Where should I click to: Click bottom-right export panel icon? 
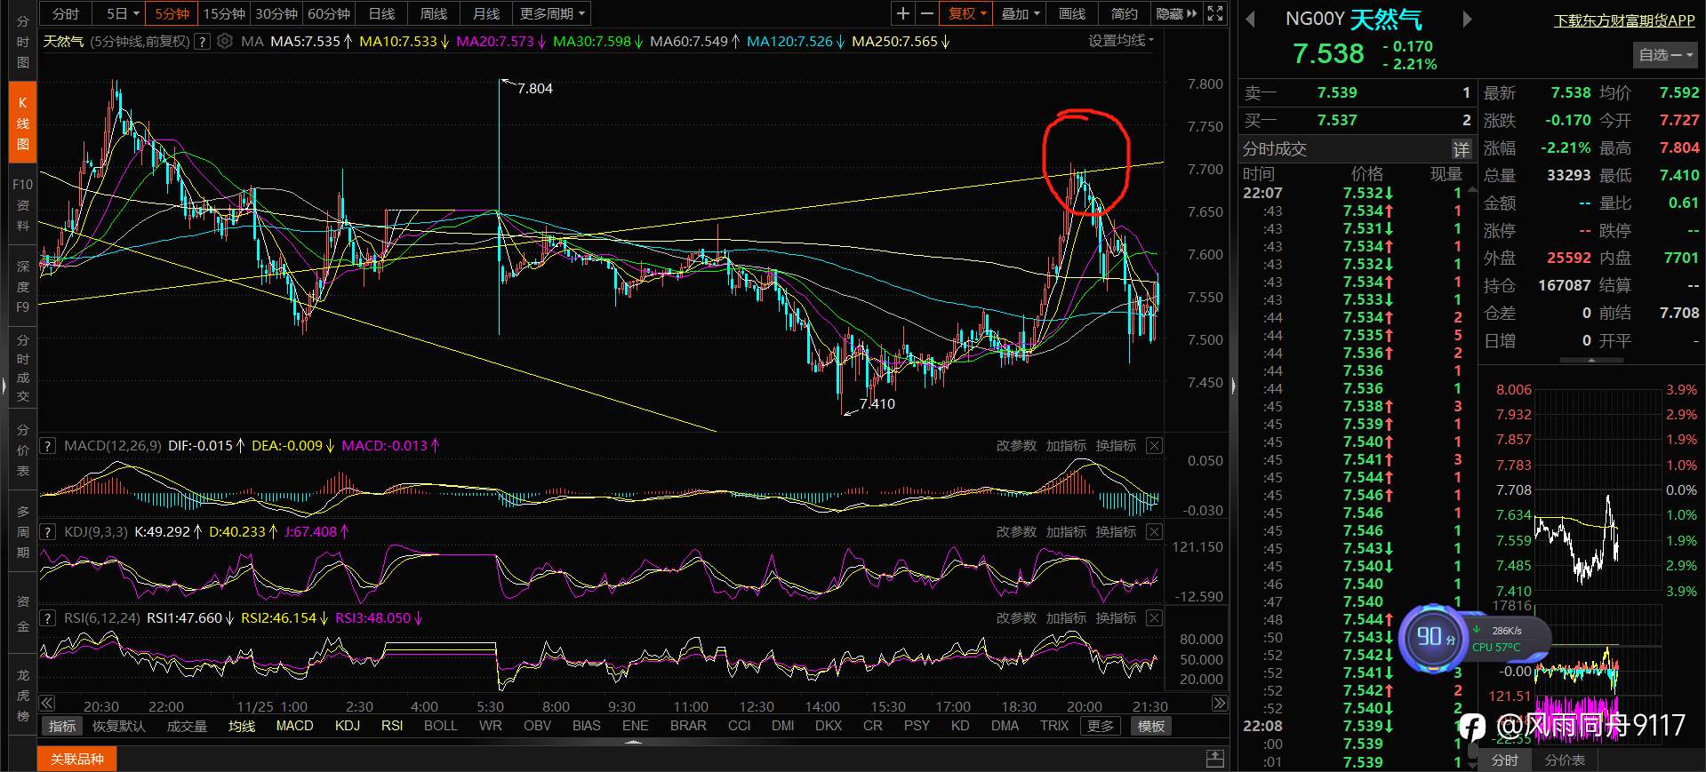coord(1215,759)
